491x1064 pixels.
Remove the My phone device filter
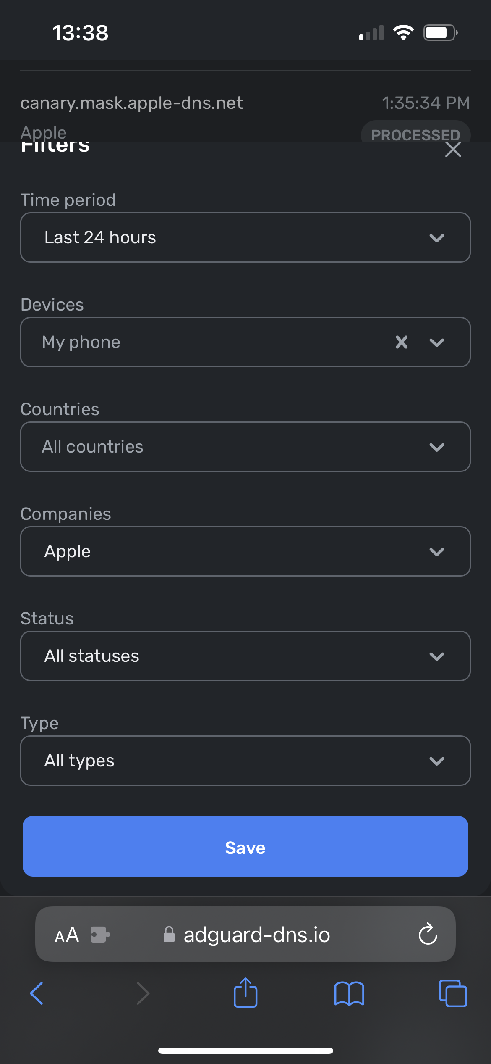click(x=401, y=342)
